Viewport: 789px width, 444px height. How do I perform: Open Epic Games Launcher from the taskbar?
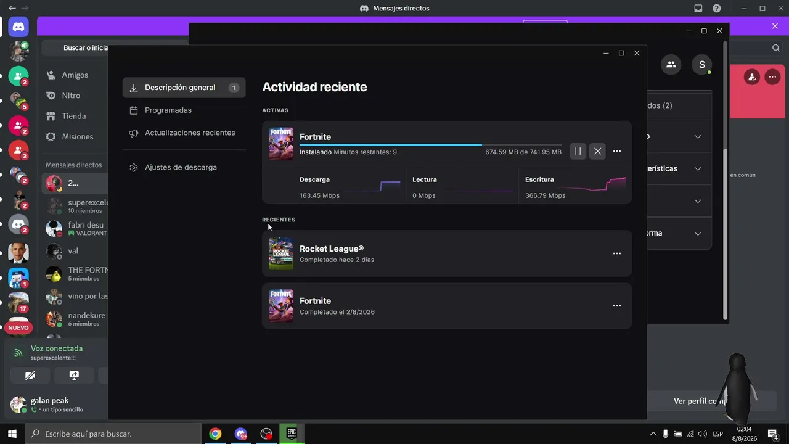[292, 434]
